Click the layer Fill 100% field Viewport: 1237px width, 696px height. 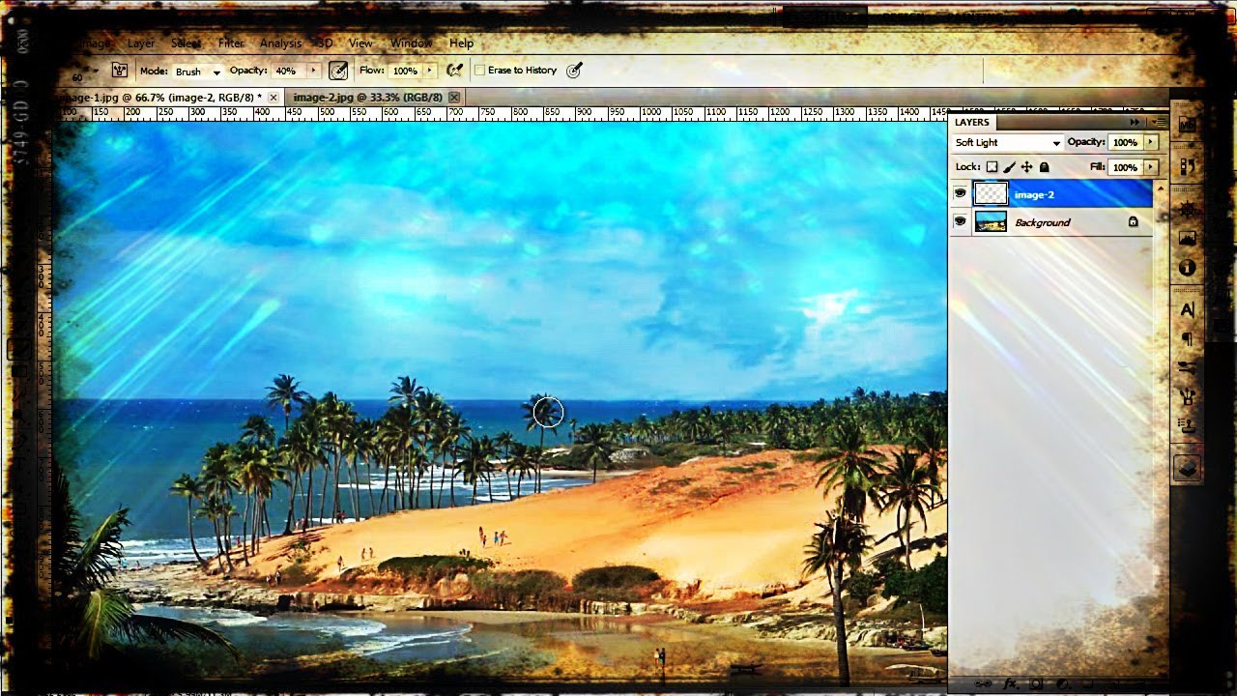point(1125,168)
